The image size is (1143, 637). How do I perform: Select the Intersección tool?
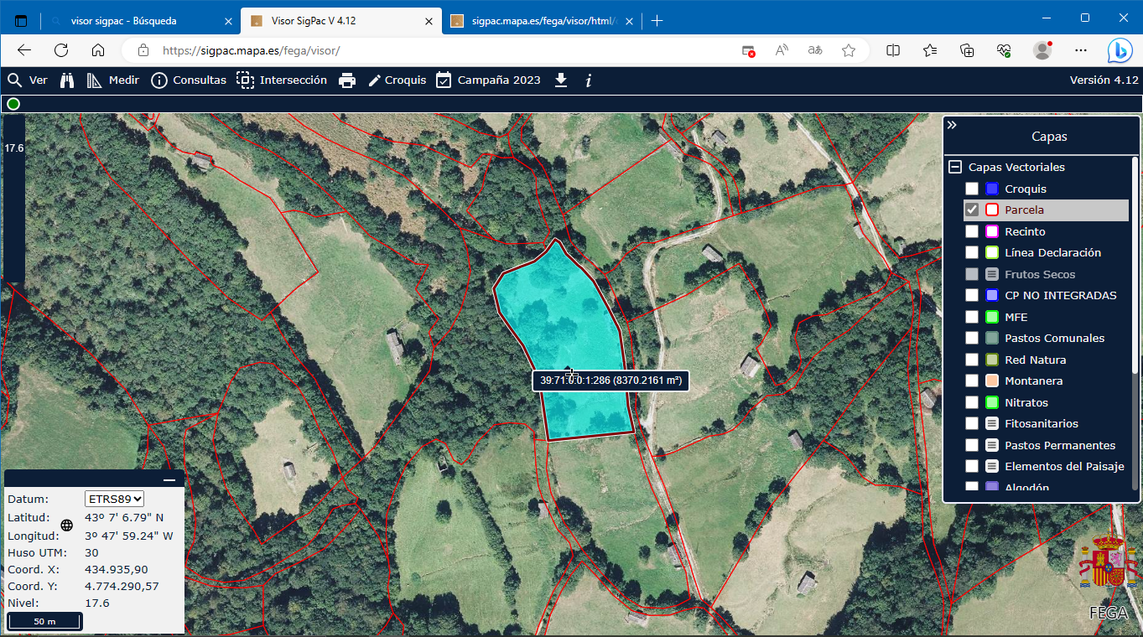(x=282, y=80)
